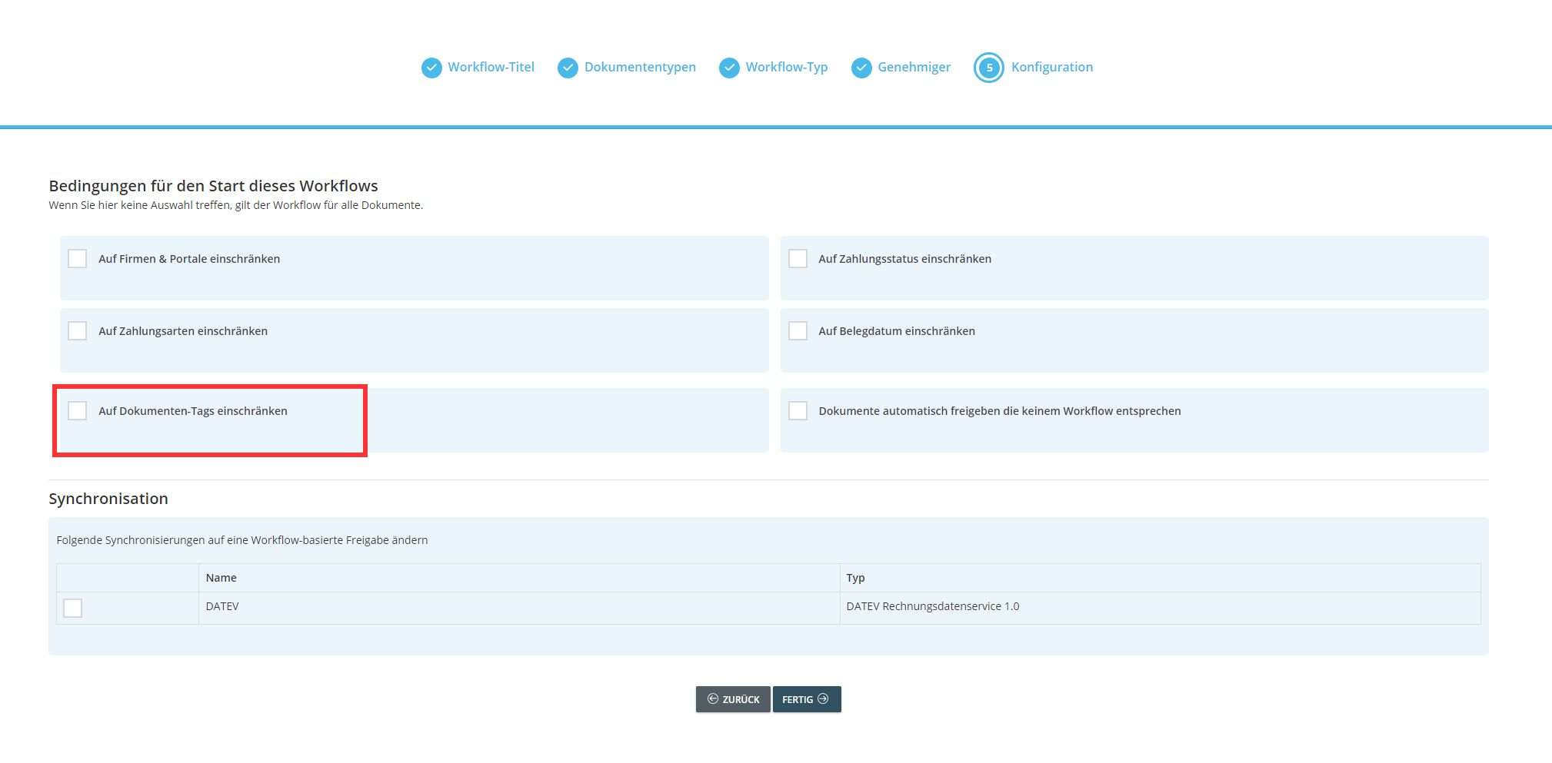1552x763 pixels.
Task: Click the step 5 circle icon
Action: point(989,68)
